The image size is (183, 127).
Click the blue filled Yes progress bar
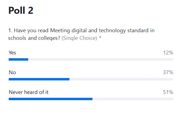click(x=18, y=60)
